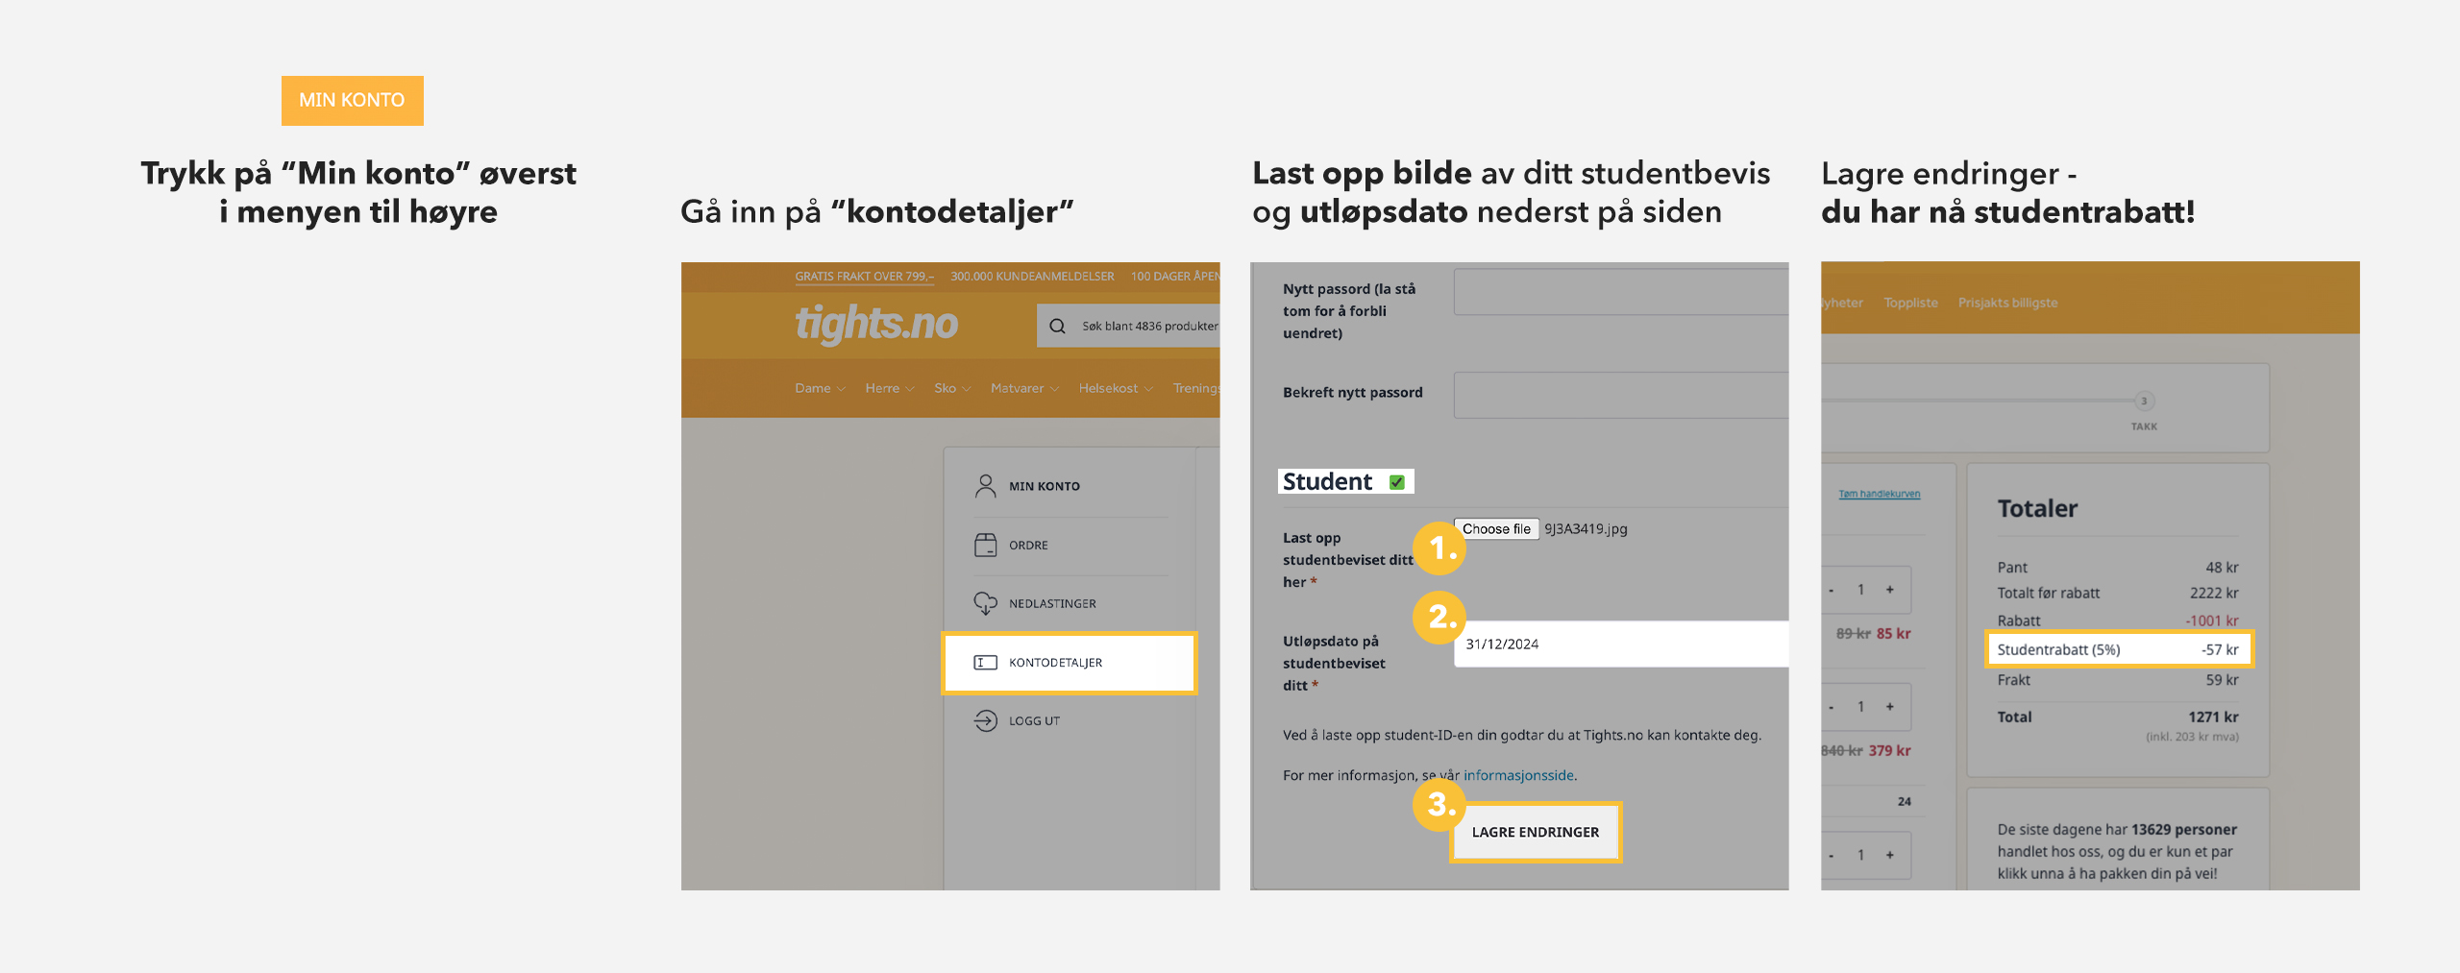The image size is (2460, 973).
Task: Click the Logg ut arrow icon
Action: (x=985, y=720)
